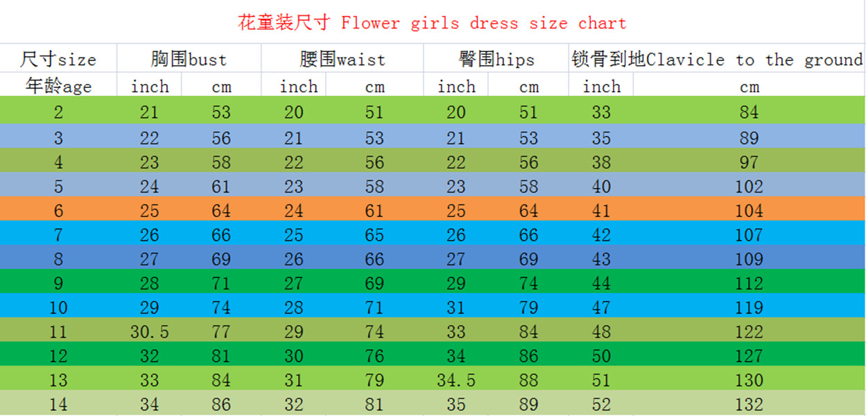Click the 119 cm clavicle length cell
This screenshot has width=866, height=416.
(x=749, y=308)
